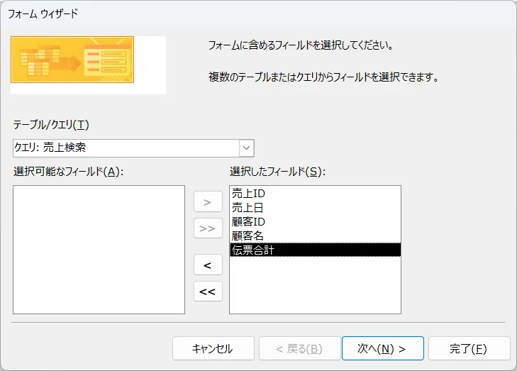The height and width of the screenshot is (371, 517).
Task: Finish the wizard with 完了(F)
Action: click(469, 348)
